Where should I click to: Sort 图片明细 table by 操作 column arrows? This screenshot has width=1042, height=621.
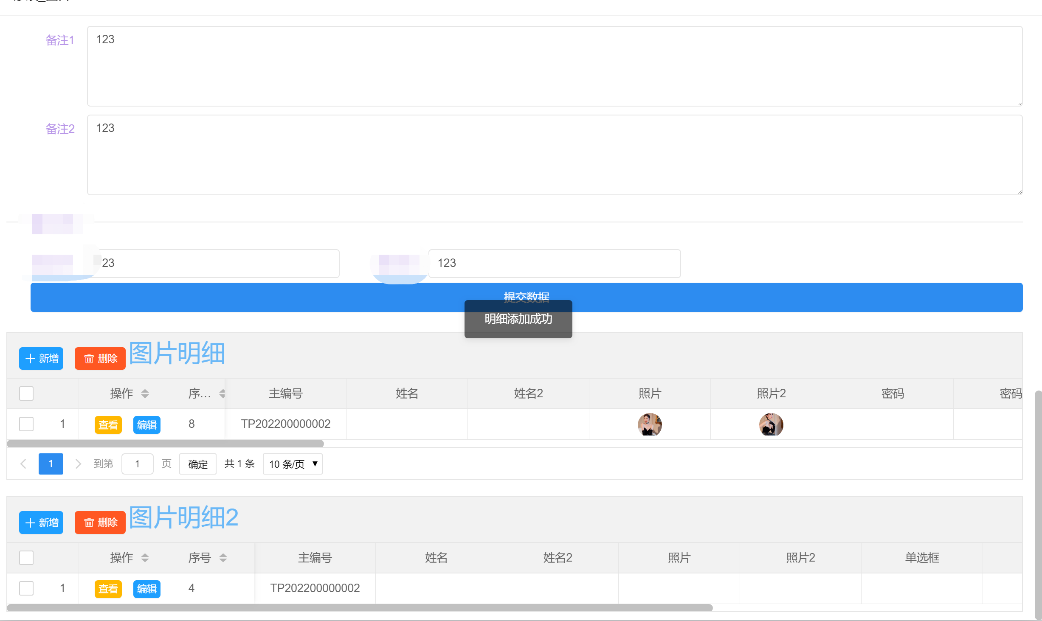click(145, 393)
